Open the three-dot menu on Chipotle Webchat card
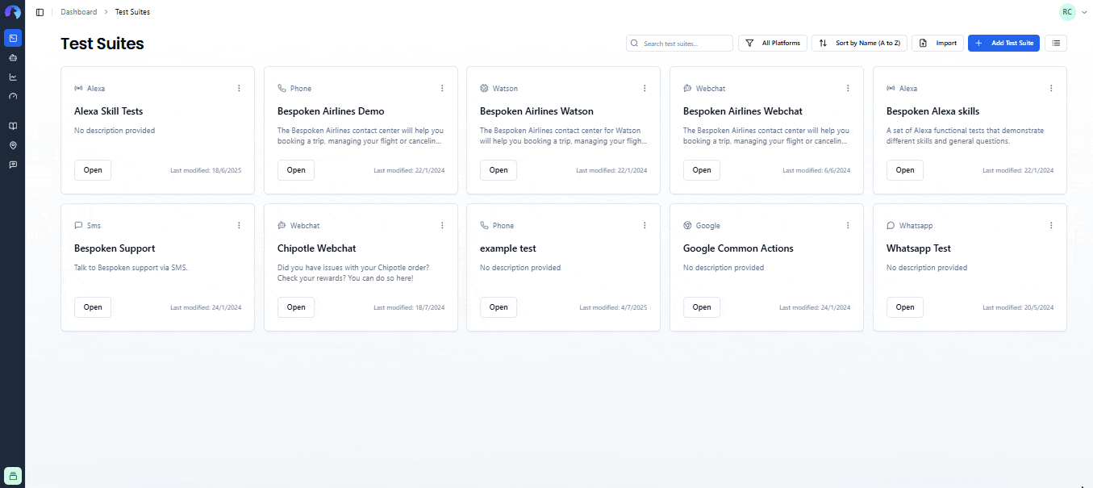 [x=442, y=226]
